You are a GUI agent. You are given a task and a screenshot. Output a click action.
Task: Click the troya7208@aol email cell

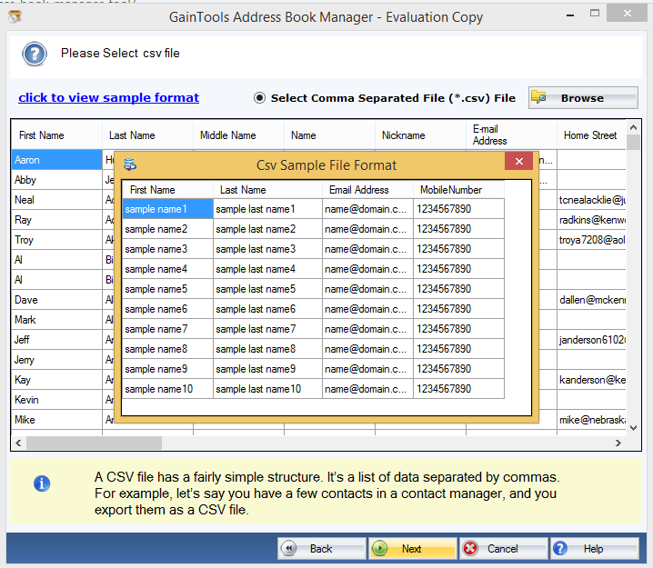(x=591, y=240)
